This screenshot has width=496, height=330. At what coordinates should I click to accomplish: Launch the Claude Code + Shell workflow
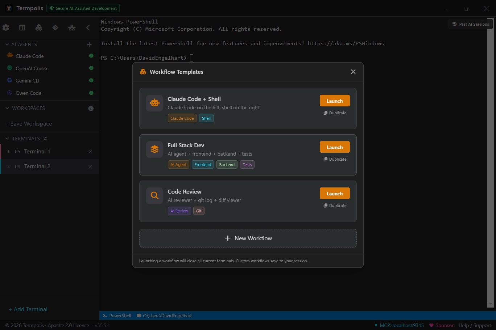pos(335,101)
